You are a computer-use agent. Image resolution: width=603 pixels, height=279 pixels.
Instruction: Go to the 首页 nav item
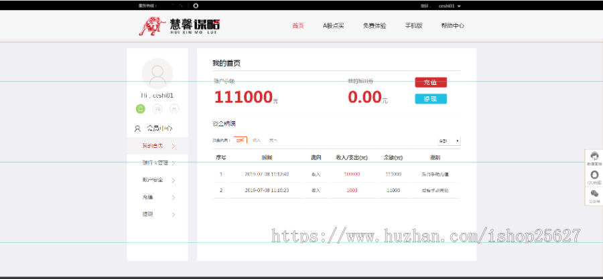[298, 25]
